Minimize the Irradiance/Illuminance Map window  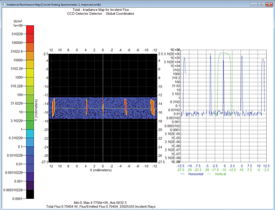pos(254,4)
